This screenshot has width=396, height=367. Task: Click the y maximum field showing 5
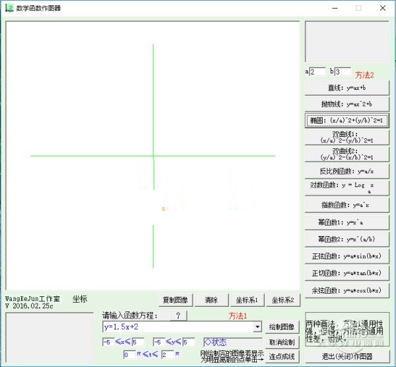tap(189, 342)
